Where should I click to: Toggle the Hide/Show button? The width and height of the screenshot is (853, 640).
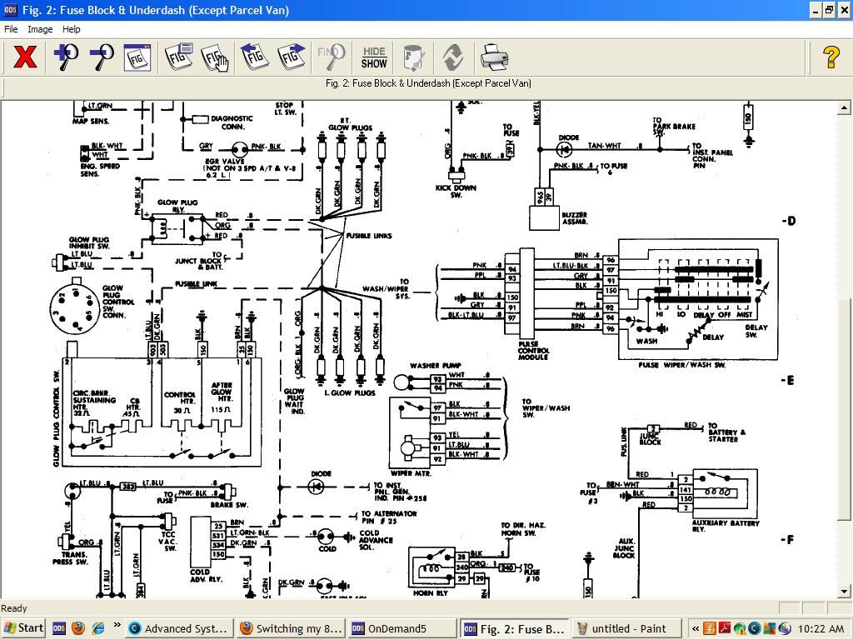tap(374, 57)
